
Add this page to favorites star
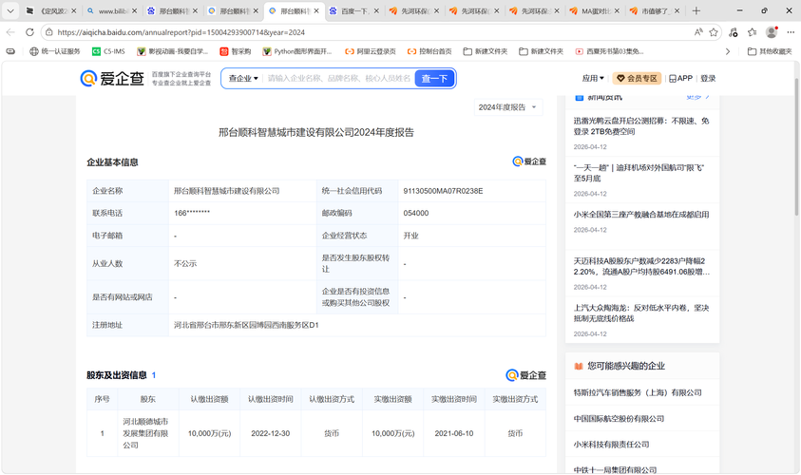714,32
